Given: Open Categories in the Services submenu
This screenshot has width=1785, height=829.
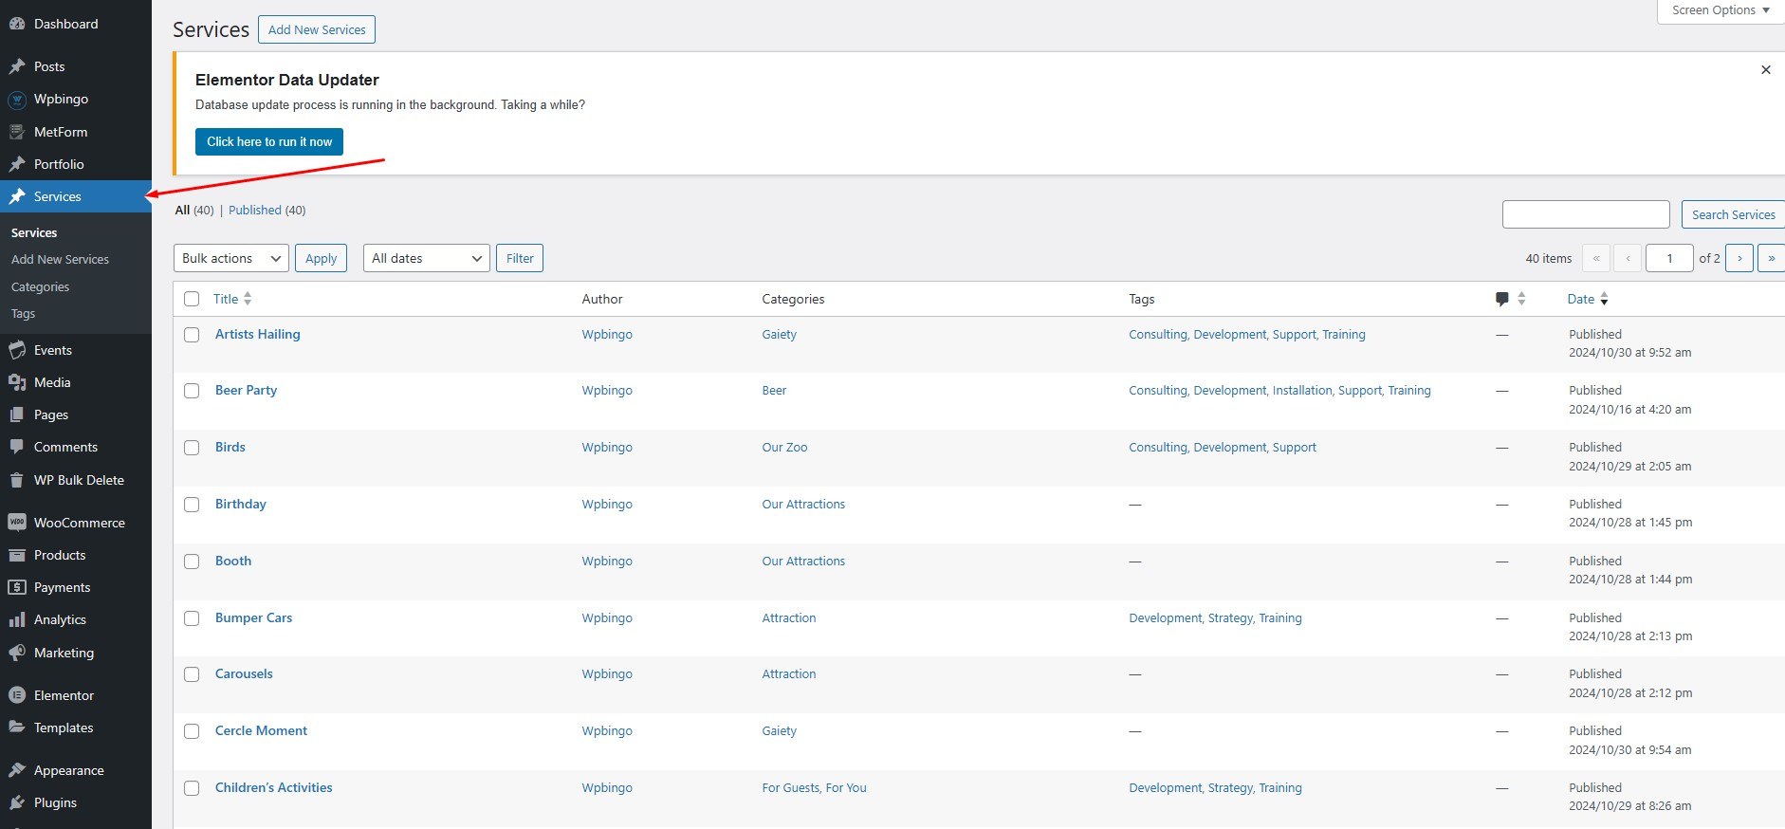Looking at the screenshot, I should pyautogui.click(x=40, y=286).
